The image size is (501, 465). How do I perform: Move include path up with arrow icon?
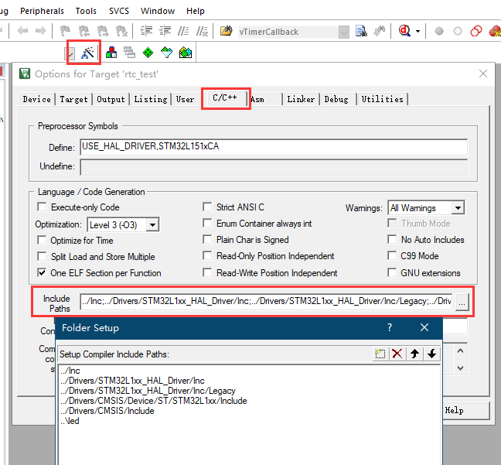click(414, 354)
